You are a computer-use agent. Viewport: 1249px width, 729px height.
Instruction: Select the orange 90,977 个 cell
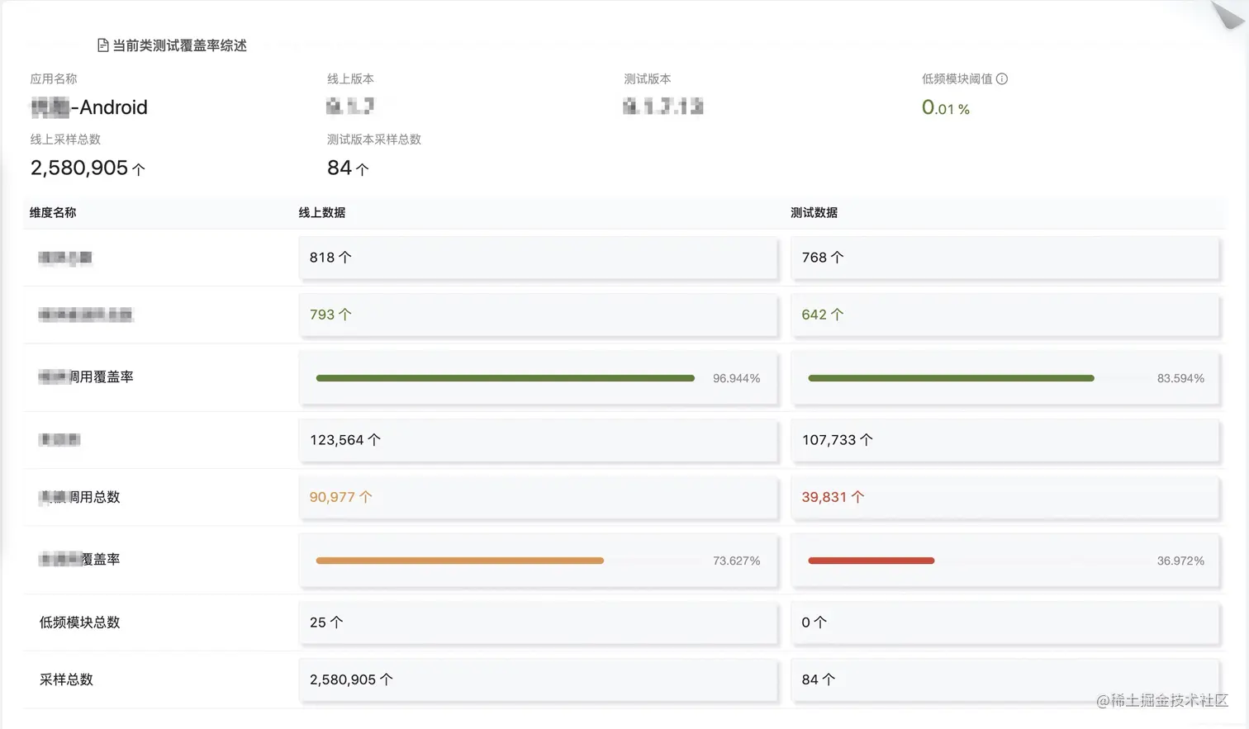[538, 497]
